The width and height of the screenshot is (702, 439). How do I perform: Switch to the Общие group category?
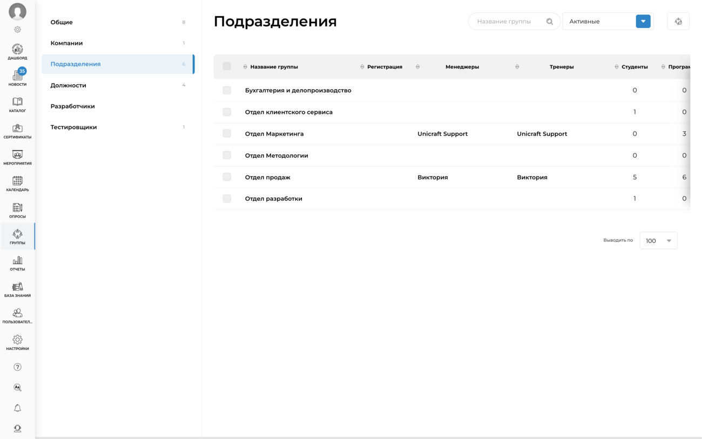click(x=118, y=22)
